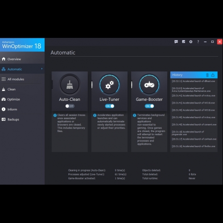This screenshot has height=223, width=223.
Task: Click the Ashampoo WinOptimizer 18 logo
Action: pyautogui.click(x=22, y=45)
